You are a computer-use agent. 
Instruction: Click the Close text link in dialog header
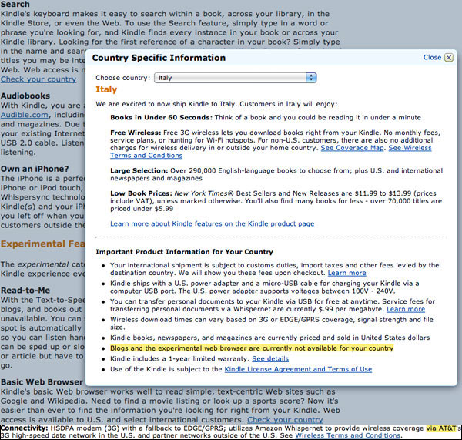(432, 57)
